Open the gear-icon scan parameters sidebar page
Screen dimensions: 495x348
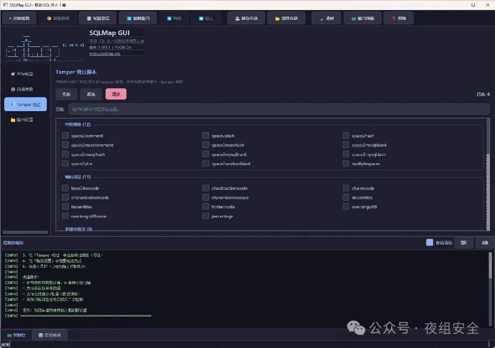pyautogui.click(x=25, y=89)
